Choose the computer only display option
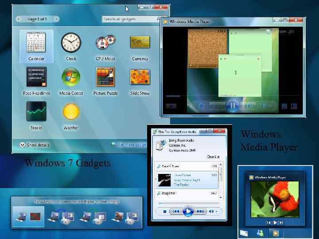Screen dimensions: 319x239 point(28,216)
